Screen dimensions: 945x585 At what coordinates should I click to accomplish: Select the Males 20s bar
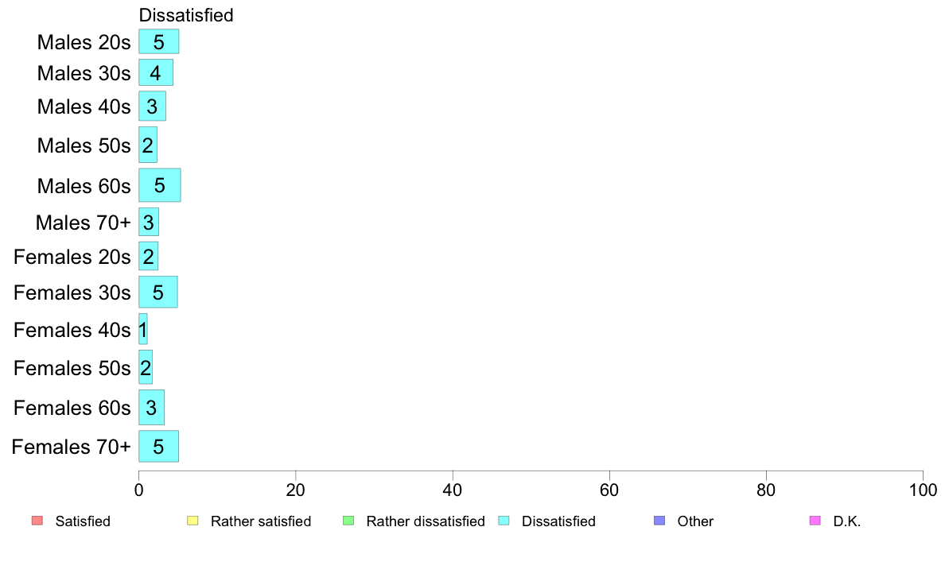point(158,41)
